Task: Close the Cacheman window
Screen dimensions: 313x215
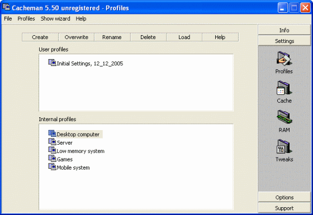Action: click(x=305, y=8)
